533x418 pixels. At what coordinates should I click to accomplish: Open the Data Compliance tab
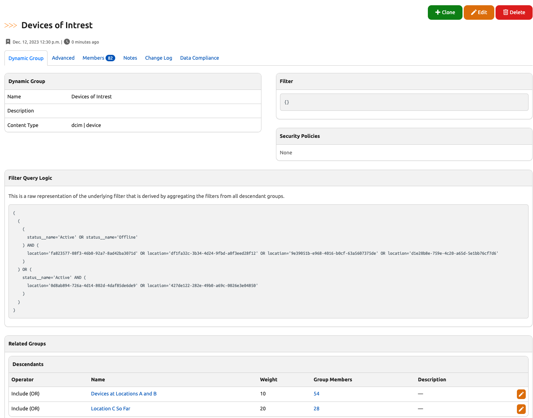(199, 58)
